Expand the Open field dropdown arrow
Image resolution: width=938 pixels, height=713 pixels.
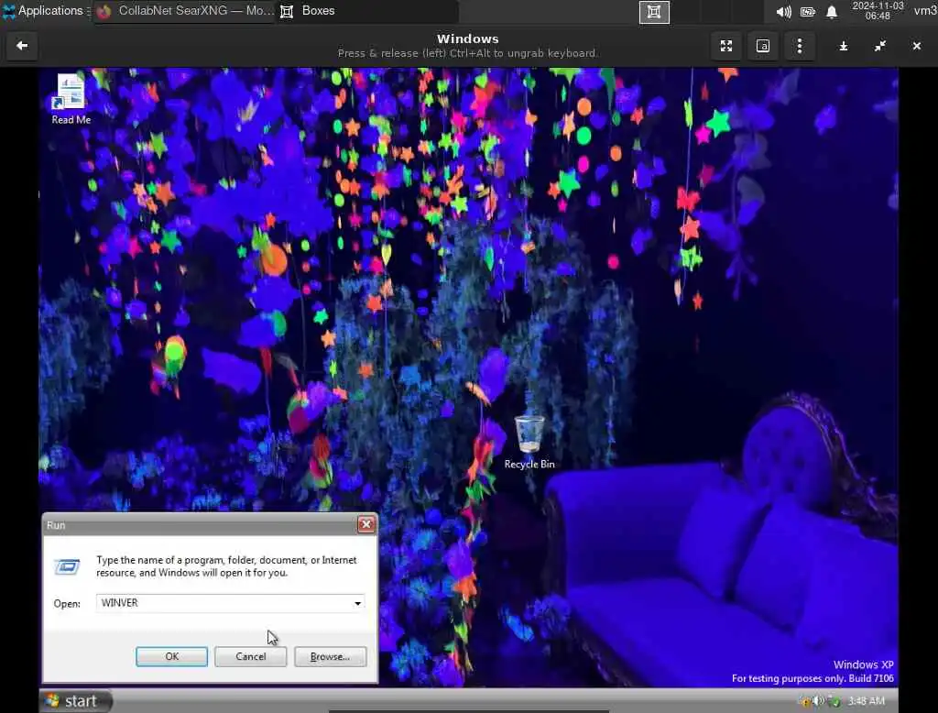pyautogui.click(x=357, y=603)
